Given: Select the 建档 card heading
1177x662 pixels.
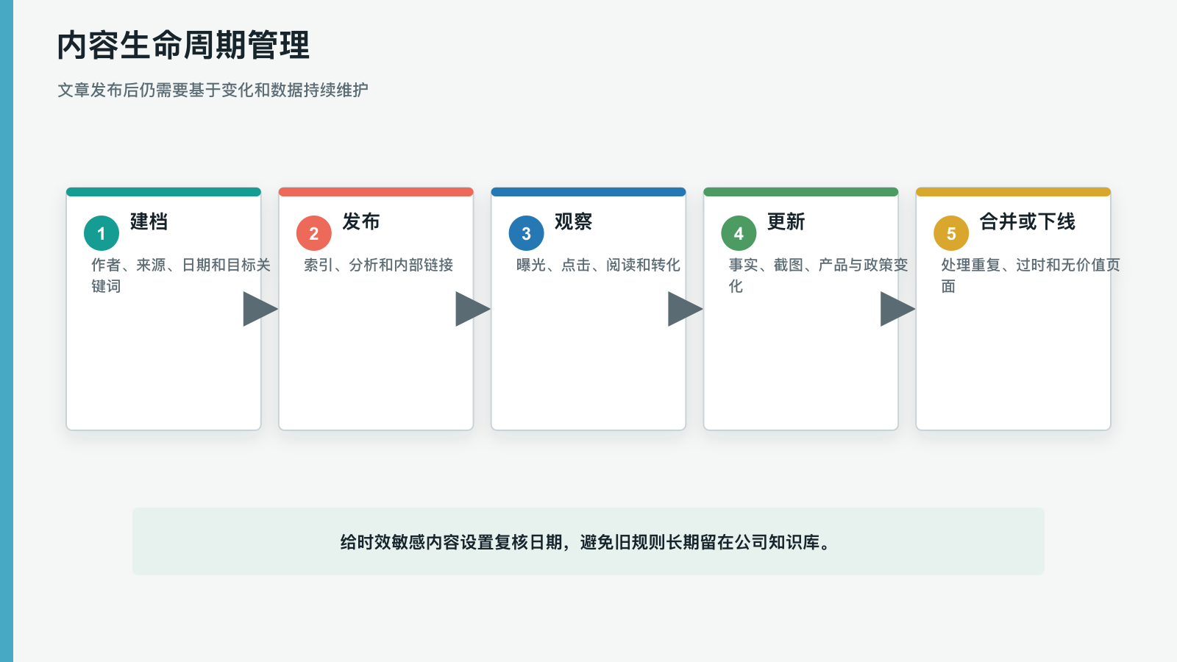Looking at the screenshot, I should 149,221.
